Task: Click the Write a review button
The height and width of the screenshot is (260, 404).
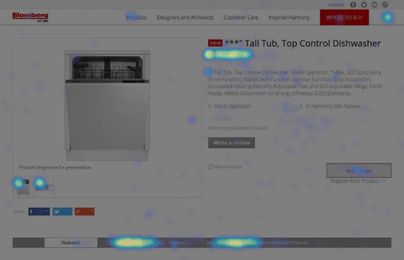Action: pyautogui.click(x=231, y=143)
